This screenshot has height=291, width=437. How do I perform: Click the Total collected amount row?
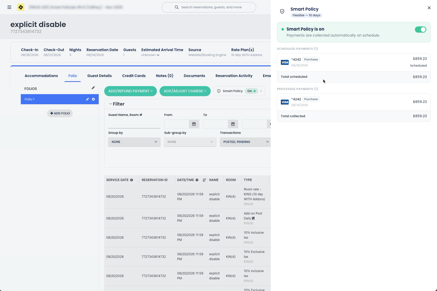[x=354, y=116]
